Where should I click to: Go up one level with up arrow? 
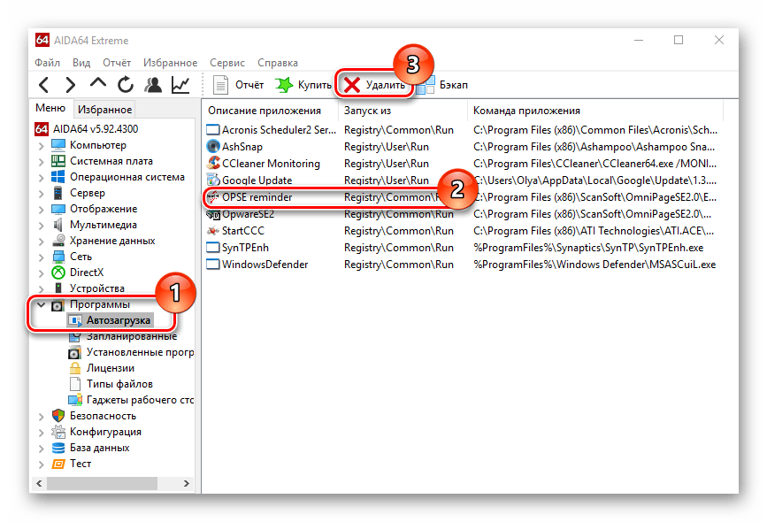[98, 85]
